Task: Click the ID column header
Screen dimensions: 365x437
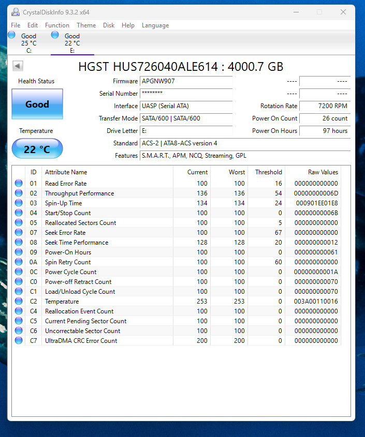Action: pos(33,172)
